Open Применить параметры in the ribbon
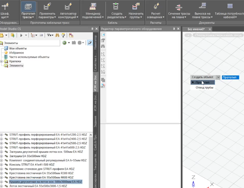Image resolution: width=244 pixels, height=188 pixels. (x=47, y=10)
